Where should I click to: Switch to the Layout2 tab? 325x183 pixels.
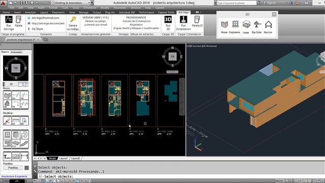click(76, 158)
